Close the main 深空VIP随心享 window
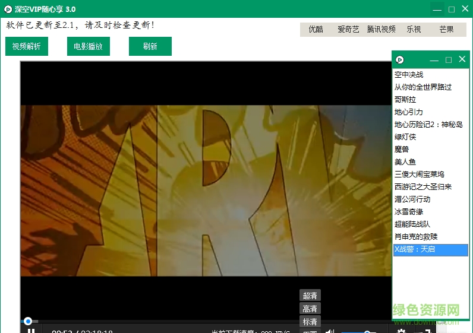This screenshot has width=473, height=333. tap(465, 9)
